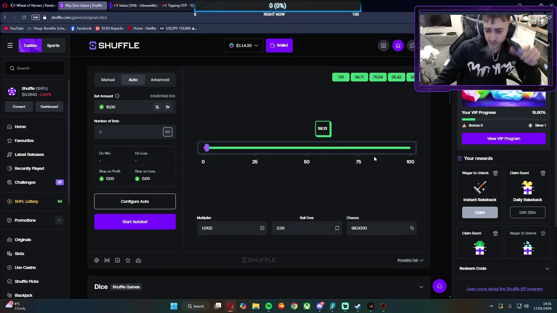
Task: Click calendar icon on Daily Rakeback card
Action: point(543,173)
